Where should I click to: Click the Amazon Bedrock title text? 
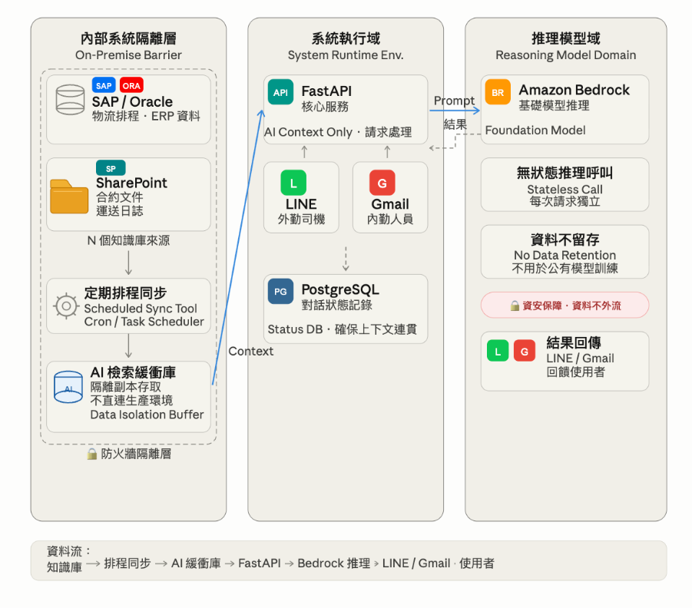point(574,90)
